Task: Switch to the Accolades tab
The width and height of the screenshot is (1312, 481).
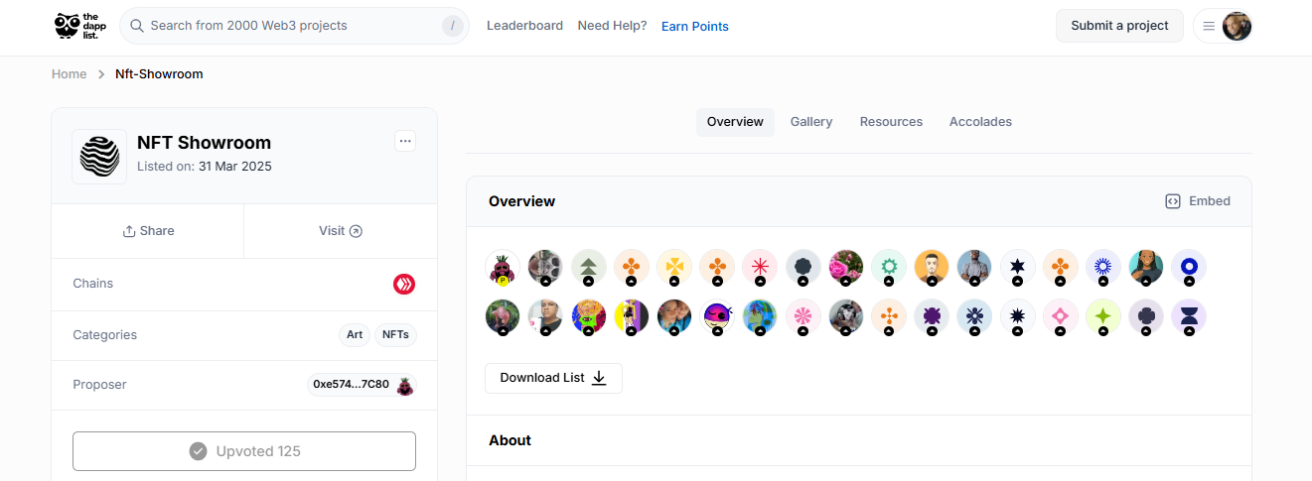Action: coord(980,122)
